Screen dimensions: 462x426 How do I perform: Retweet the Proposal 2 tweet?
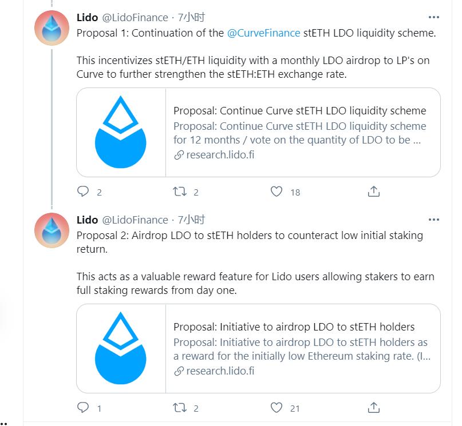[x=179, y=408]
